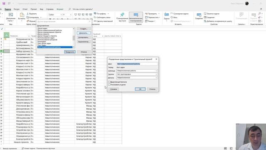Select the Планирование вручную pin icon

(x=122, y=15)
